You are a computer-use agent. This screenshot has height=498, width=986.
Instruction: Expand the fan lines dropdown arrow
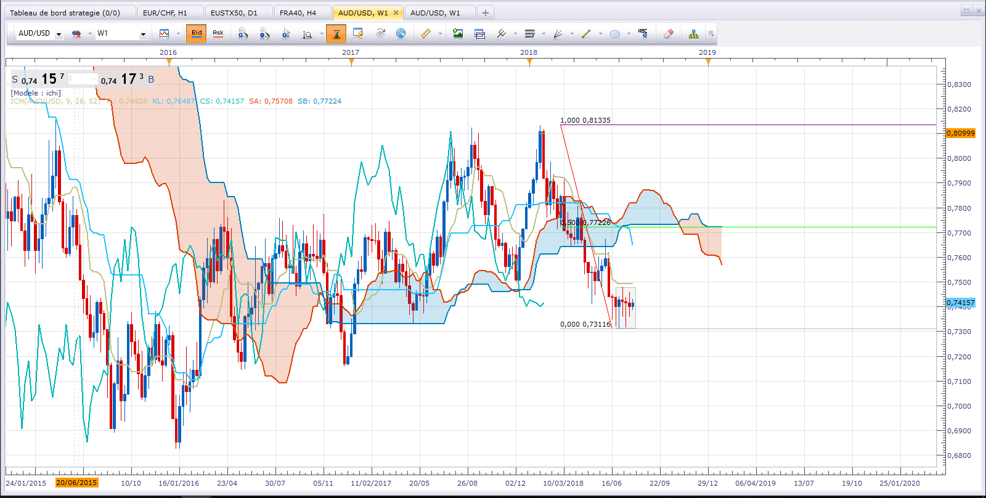[572, 34]
